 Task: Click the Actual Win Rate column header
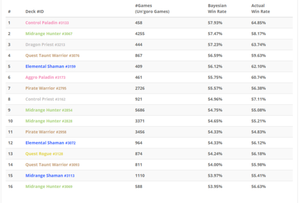click(x=261, y=8)
